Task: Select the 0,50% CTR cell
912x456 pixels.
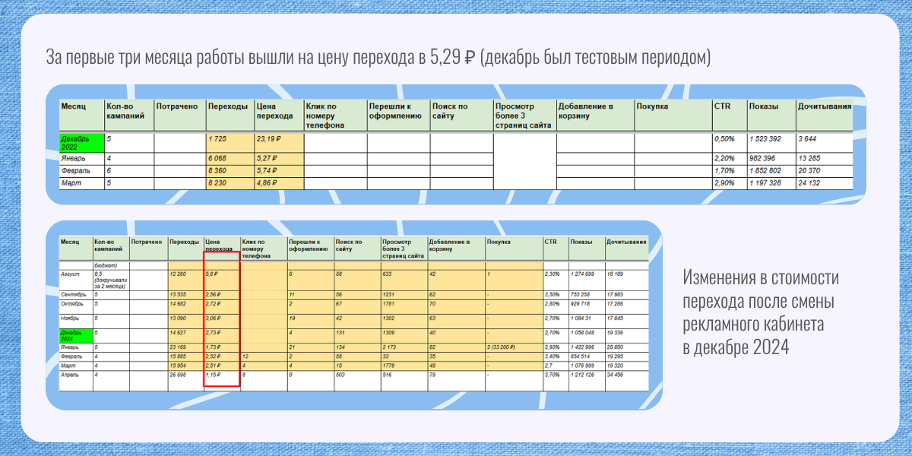Action: pos(728,140)
